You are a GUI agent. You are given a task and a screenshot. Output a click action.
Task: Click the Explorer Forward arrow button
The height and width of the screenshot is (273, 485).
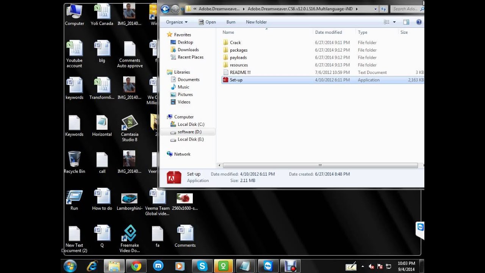[x=175, y=9]
